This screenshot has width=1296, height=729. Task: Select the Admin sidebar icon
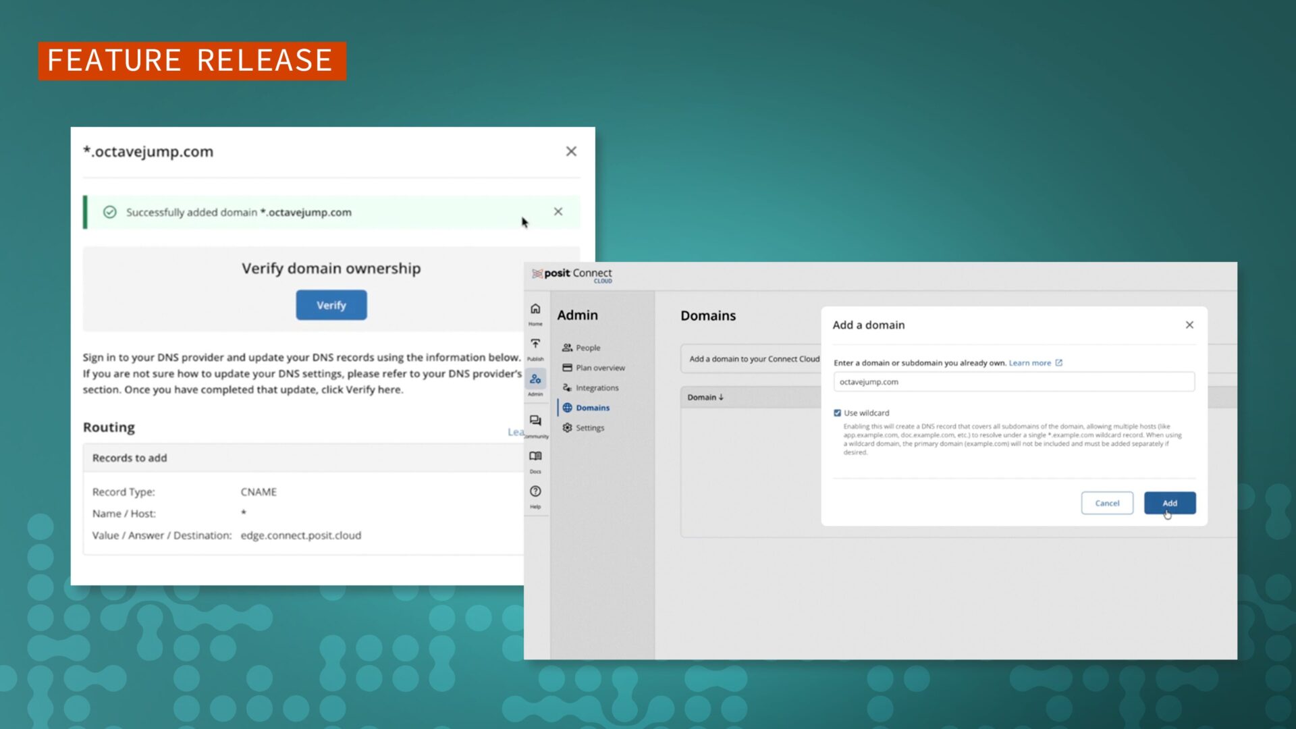tap(535, 380)
